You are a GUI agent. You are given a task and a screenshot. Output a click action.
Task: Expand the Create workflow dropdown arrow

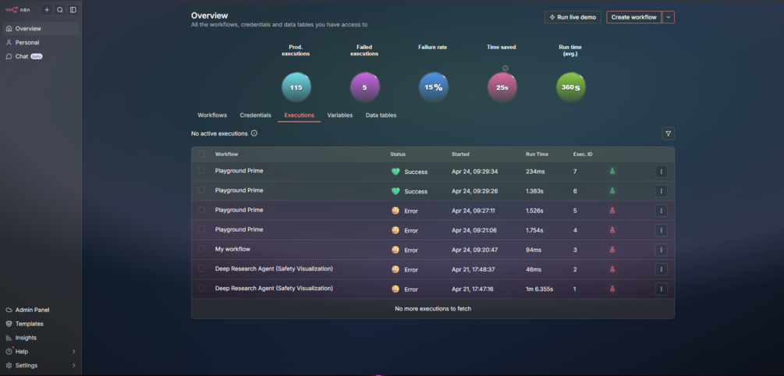[669, 17]
